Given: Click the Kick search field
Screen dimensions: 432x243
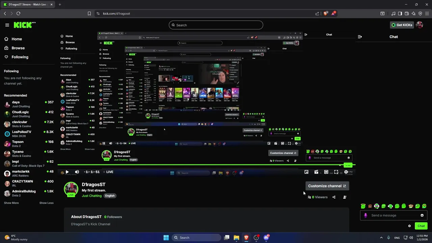Looking at the screenshot, I should [x=216, y=25].
